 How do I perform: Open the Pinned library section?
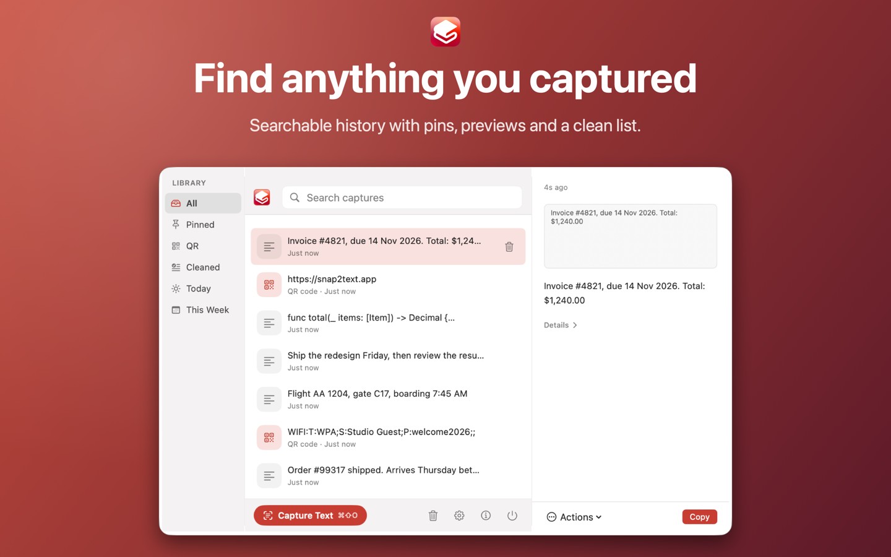[203, 225]
